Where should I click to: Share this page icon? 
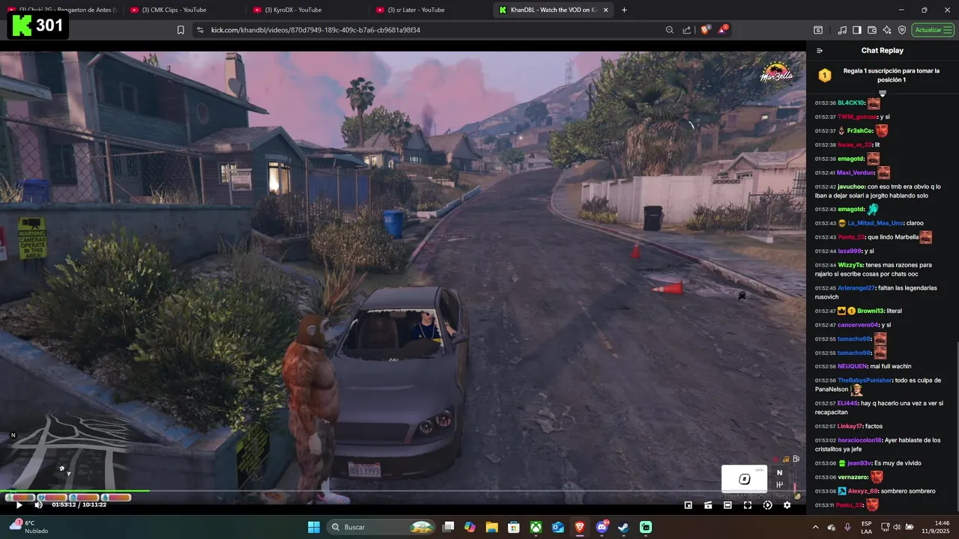click(687, 30)
